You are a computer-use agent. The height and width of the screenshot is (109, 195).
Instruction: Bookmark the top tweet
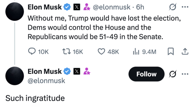170,52
